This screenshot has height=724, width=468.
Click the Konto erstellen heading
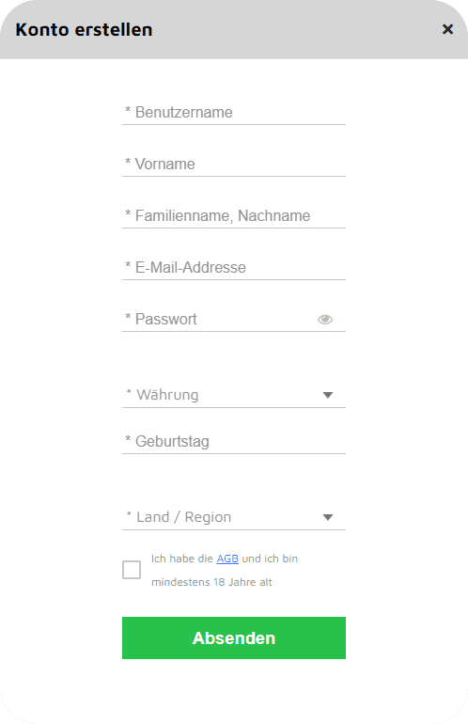[x=84, y=29]
